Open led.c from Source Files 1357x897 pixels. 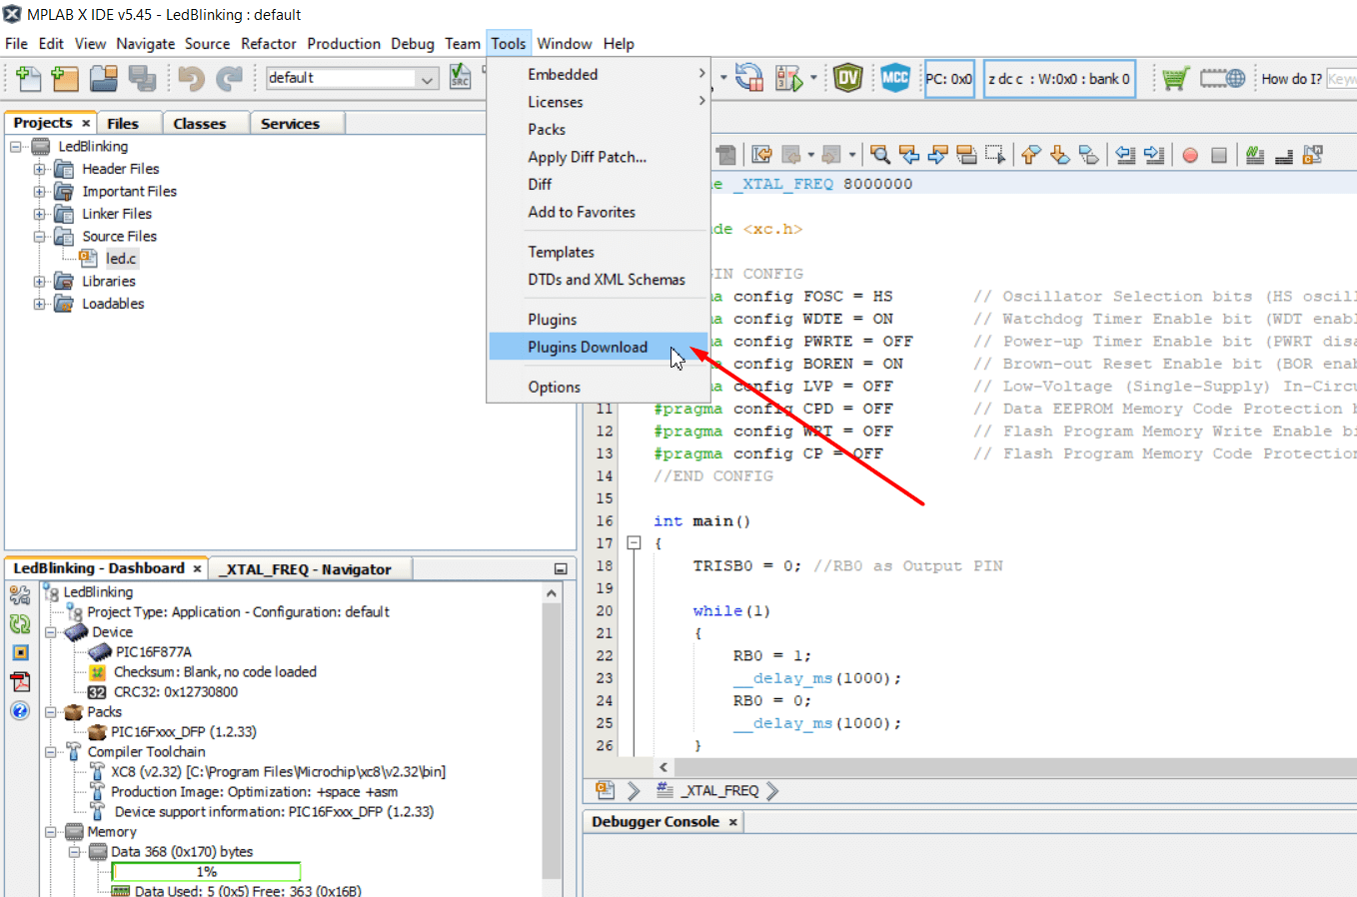(x=121, y=258)
